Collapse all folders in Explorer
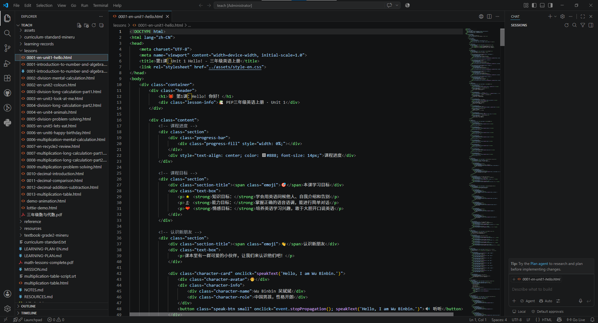 (101, 25)
